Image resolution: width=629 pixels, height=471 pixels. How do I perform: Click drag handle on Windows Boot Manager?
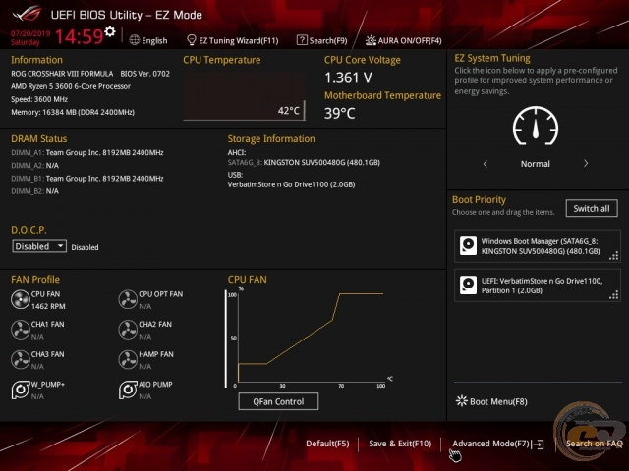click(613, 255)
